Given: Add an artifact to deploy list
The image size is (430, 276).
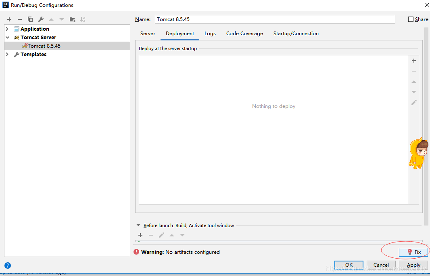Looking at the screenshot, I should point(414,61).
